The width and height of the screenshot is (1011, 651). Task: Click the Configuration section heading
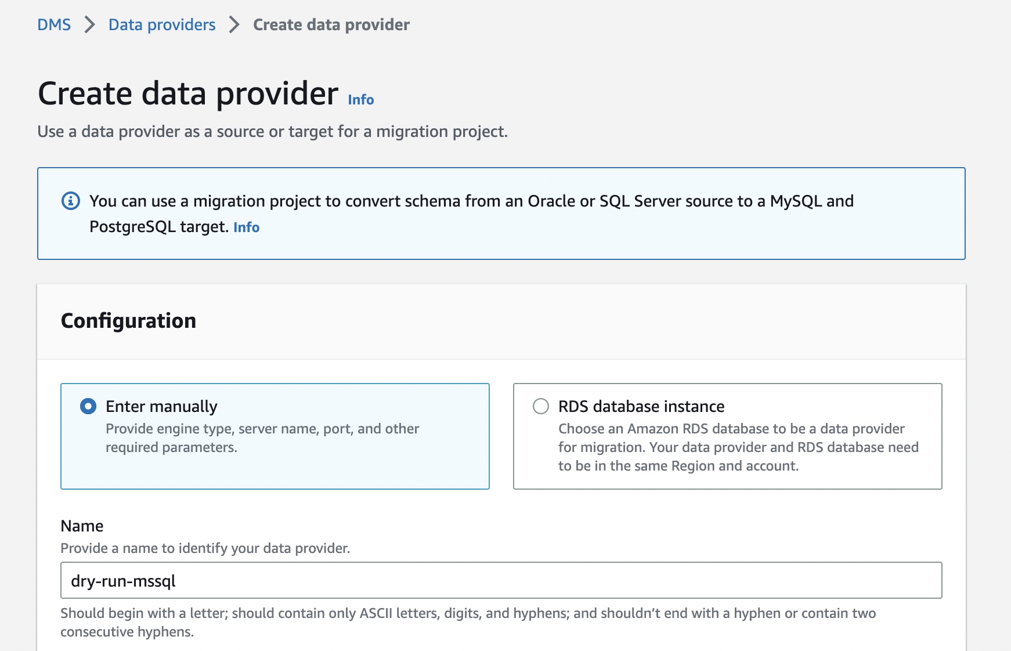[x=128, y=321]
